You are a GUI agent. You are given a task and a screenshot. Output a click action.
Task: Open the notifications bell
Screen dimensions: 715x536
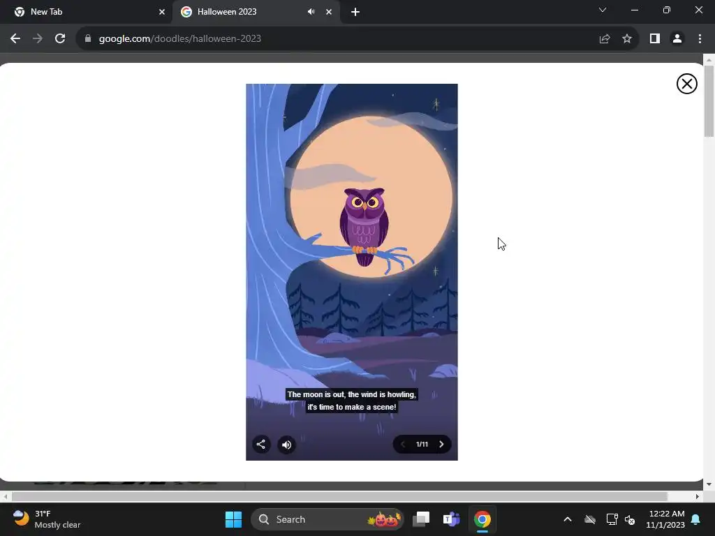point(696,519)
